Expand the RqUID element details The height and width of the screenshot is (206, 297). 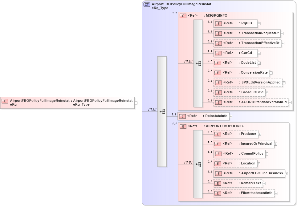point(260,23)
